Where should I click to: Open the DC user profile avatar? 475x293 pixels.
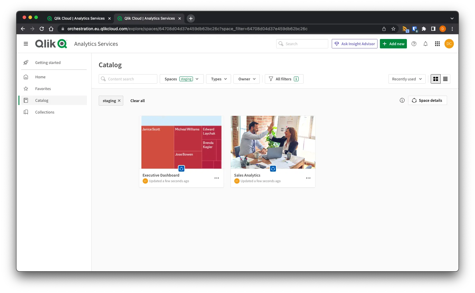tap(449, 44)
